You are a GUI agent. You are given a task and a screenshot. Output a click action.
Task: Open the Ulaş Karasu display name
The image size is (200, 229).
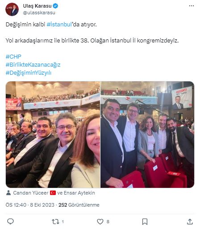click(37, 6)
